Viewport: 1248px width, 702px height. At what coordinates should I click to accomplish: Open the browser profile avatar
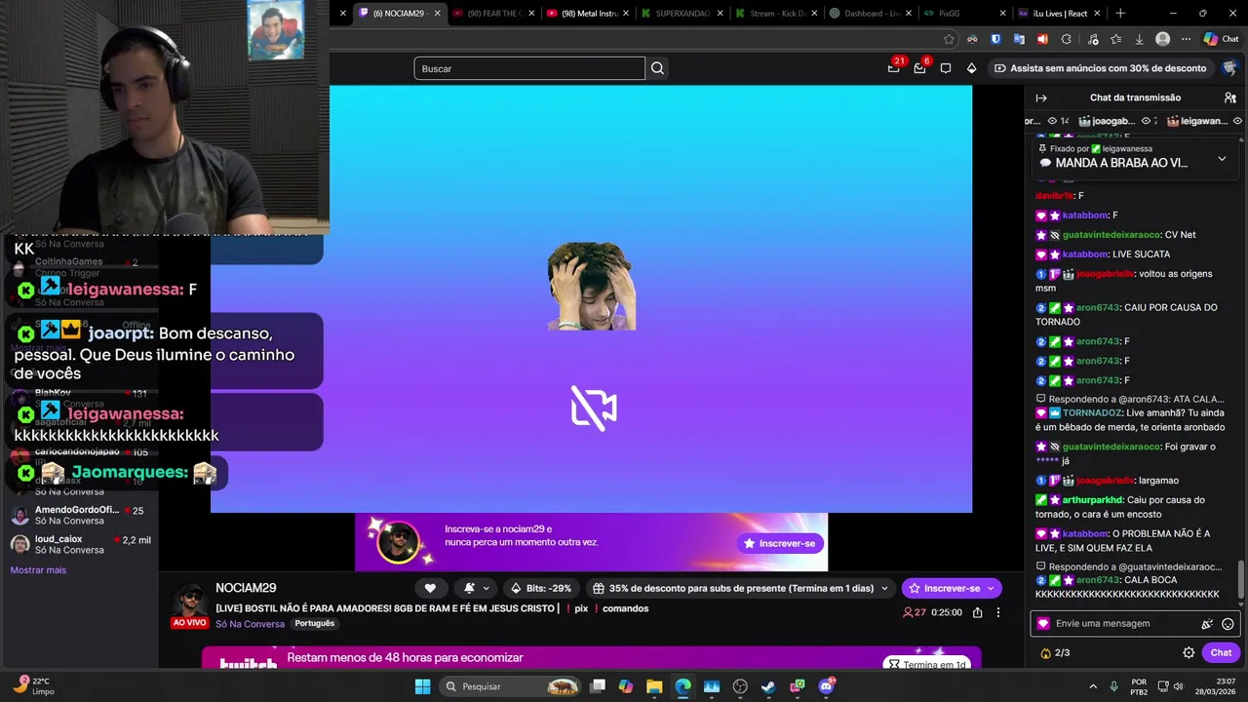[1162, 39]
